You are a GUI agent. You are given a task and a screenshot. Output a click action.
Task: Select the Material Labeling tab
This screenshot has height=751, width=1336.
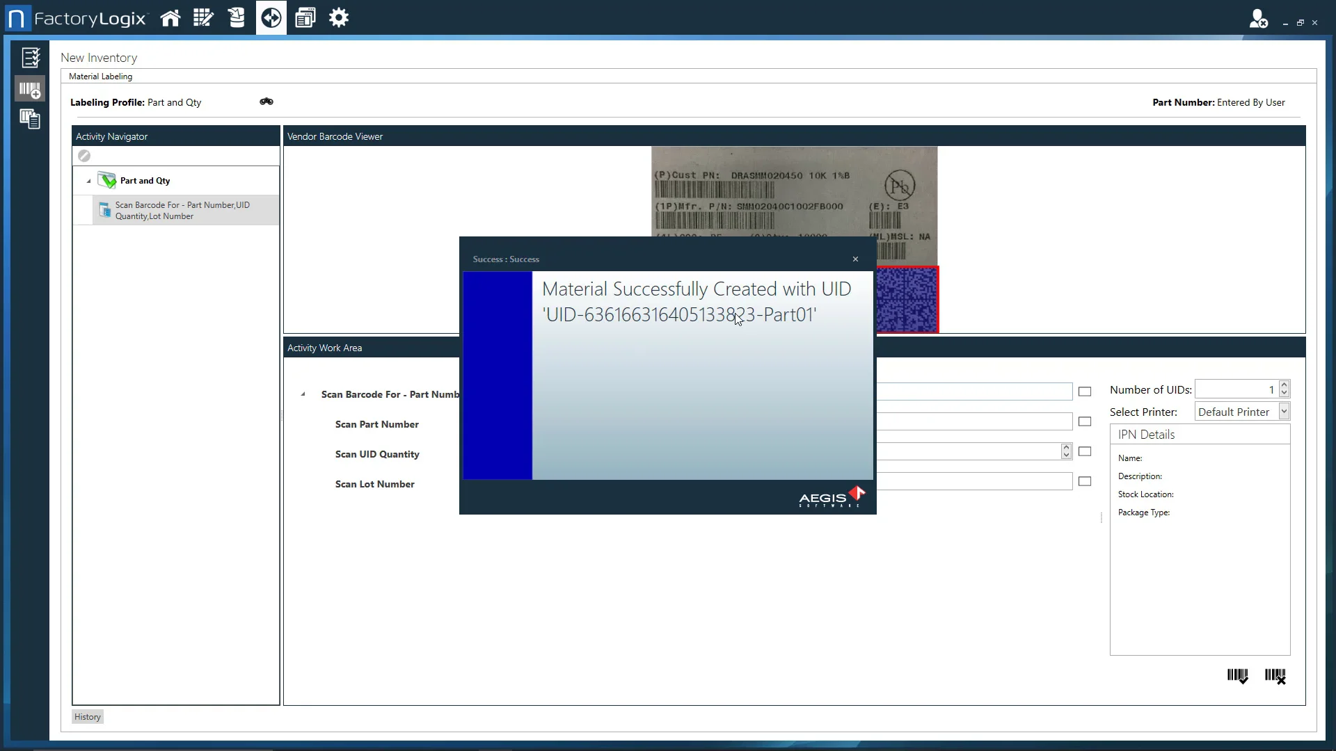click(x=100, y=76)
